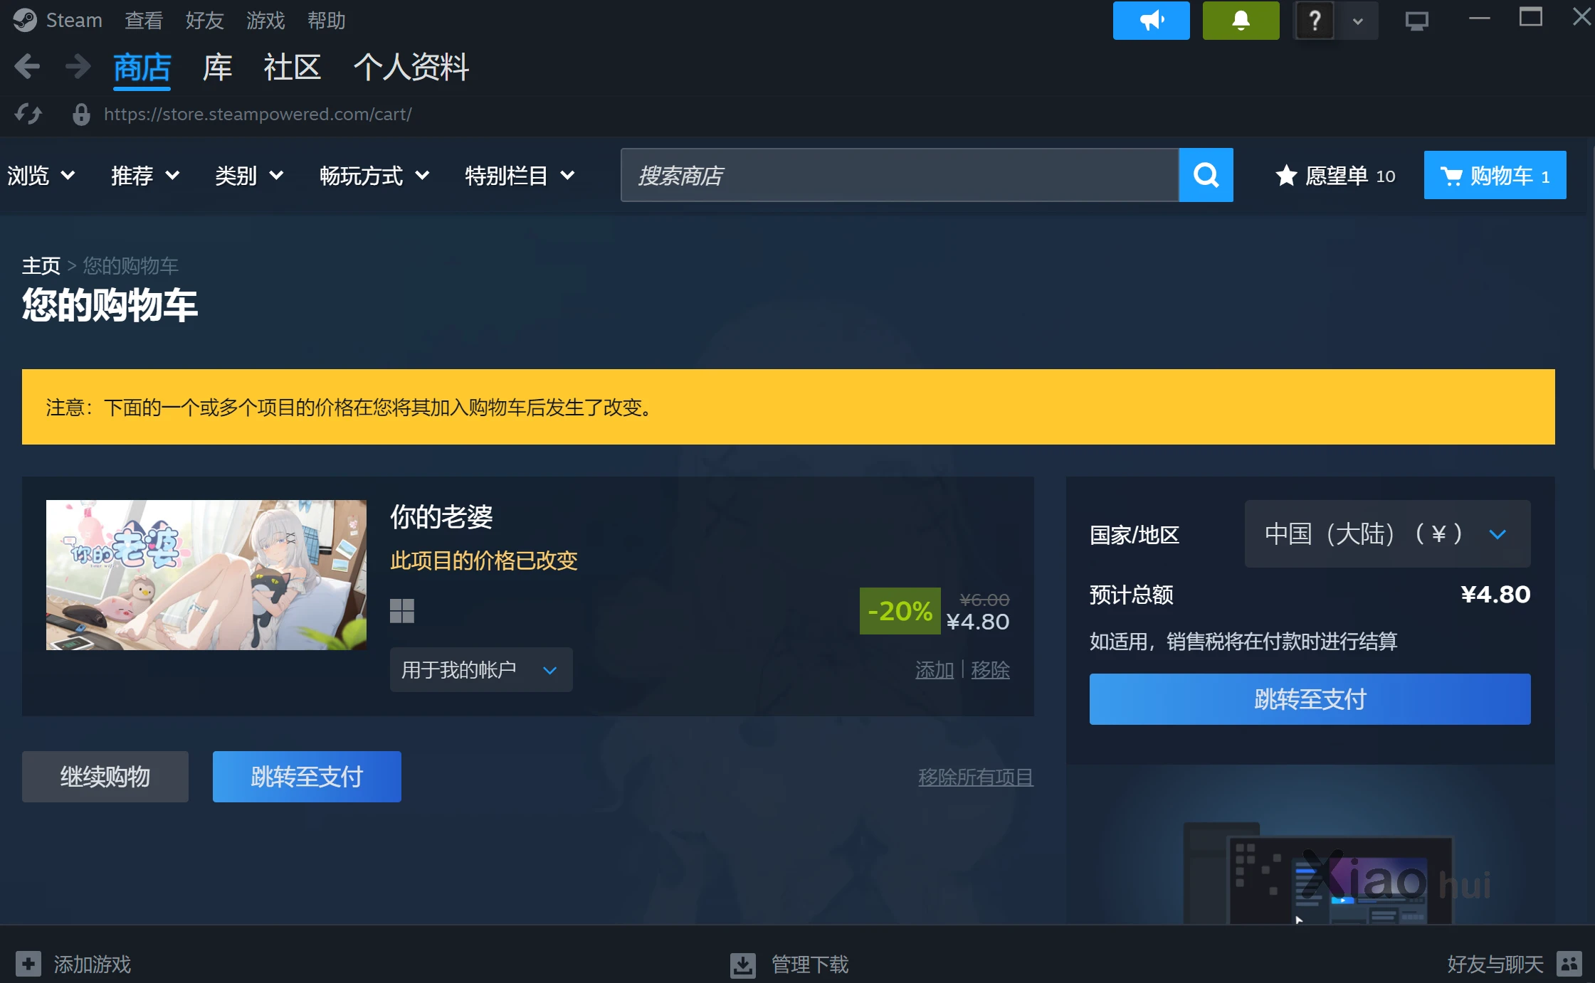1595x983 pixels.
Task: Click the store search magnifier button
Action: 1206,175
